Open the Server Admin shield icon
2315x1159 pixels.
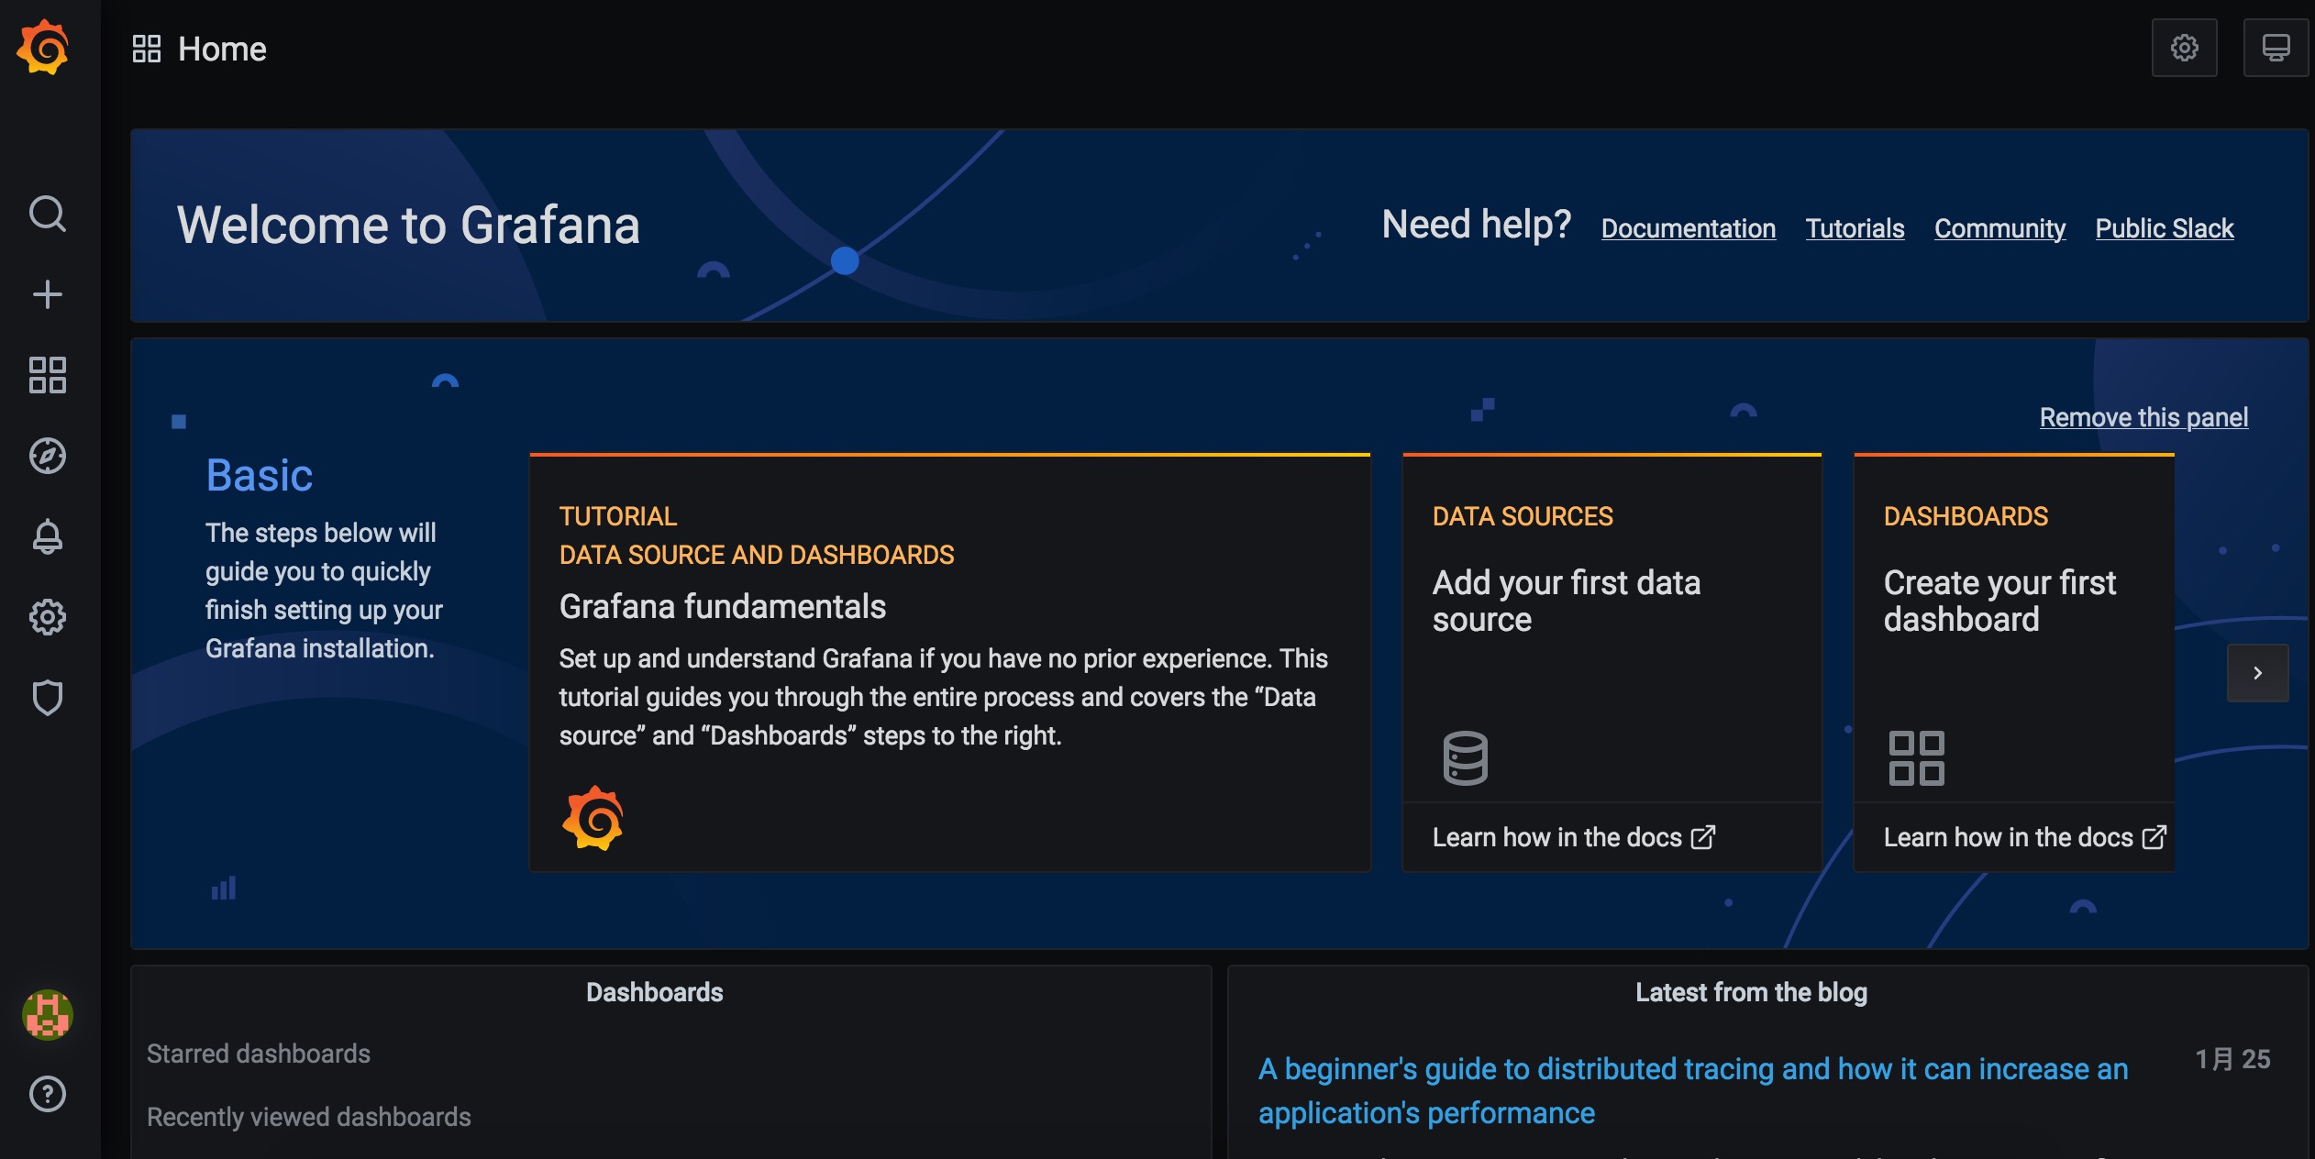tap(48, 698)
